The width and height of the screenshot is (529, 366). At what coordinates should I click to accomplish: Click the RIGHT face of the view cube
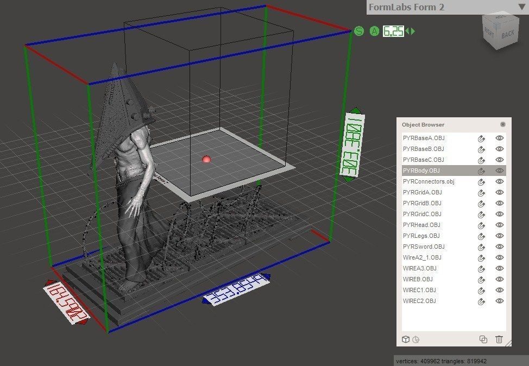[489, 33]
